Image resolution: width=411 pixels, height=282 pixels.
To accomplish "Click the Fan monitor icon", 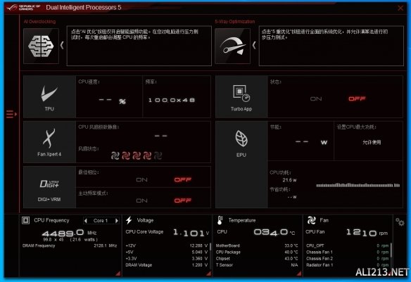I will pyautogui.click(x=311, y=220).
